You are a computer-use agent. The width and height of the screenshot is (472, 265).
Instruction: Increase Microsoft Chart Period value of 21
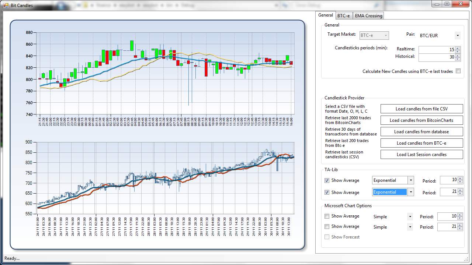coord(460,225)
